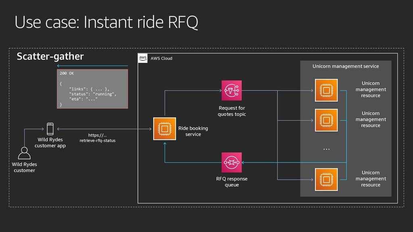
Task: Click the slide title Use case: Instant ride RFQ
Action: (x=106, y=22)
